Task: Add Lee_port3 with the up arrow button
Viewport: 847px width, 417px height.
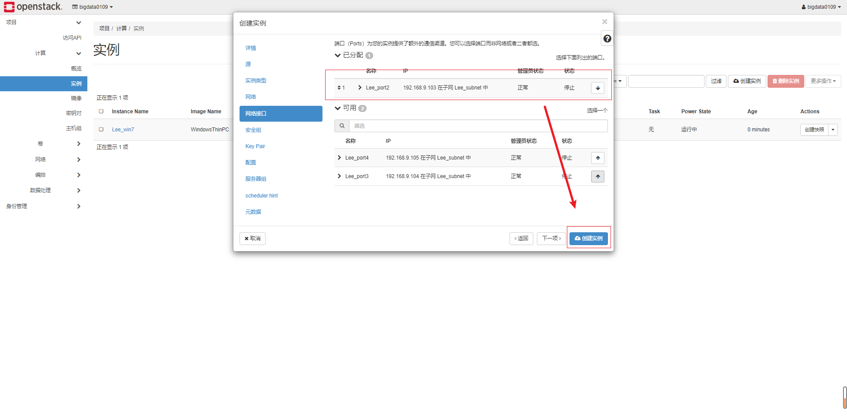Action: 598,176
